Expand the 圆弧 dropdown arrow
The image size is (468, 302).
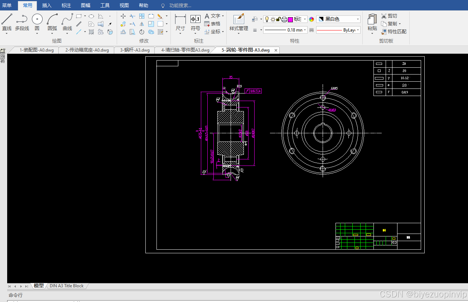point(52,34)
